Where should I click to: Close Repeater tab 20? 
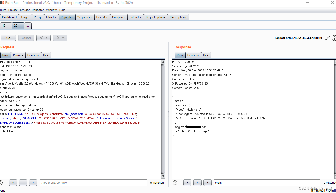tap(20, 26)
